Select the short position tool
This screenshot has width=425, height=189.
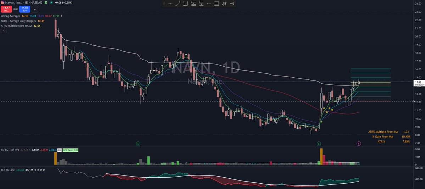(x=201, y=4)
